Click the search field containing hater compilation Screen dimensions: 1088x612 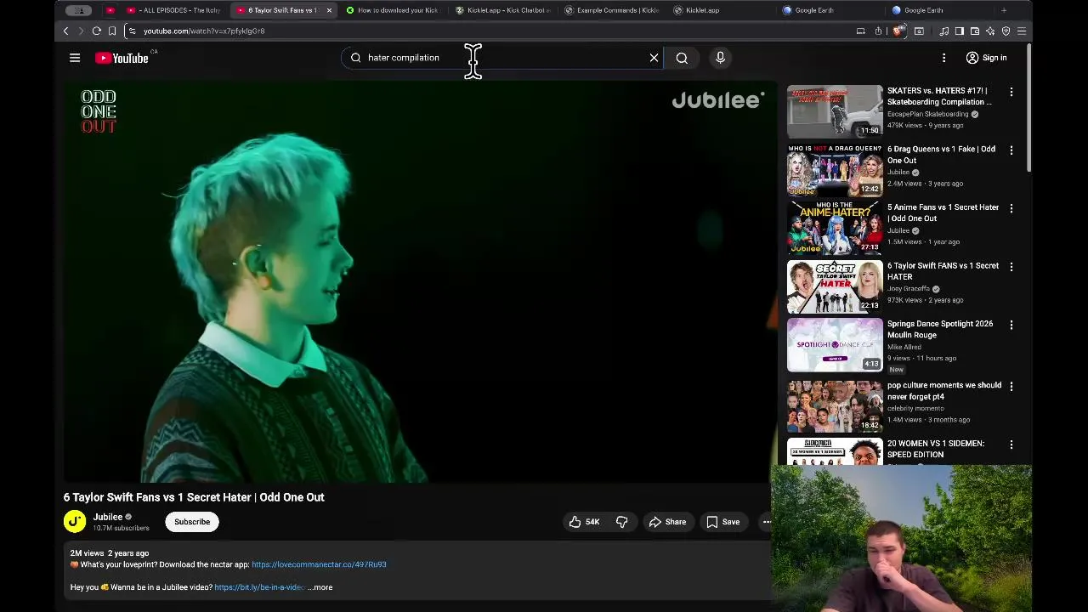point(501,58)
